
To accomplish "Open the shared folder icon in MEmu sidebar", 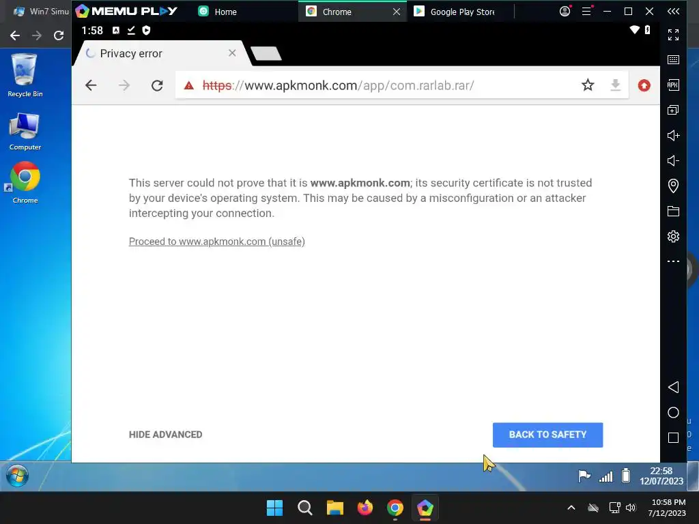I will (x=673, y=212).
